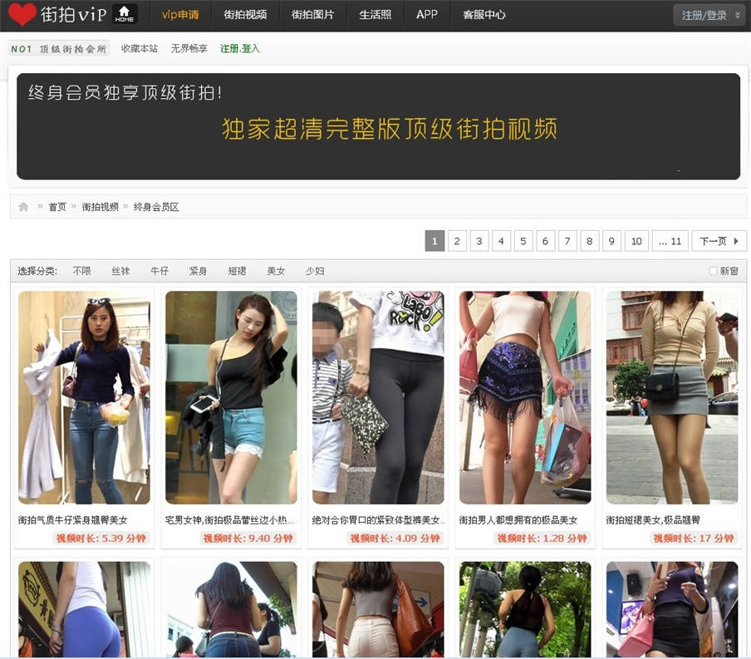
Task: Click the arrow beside 下一页
Action: click(x=735, y=241)
